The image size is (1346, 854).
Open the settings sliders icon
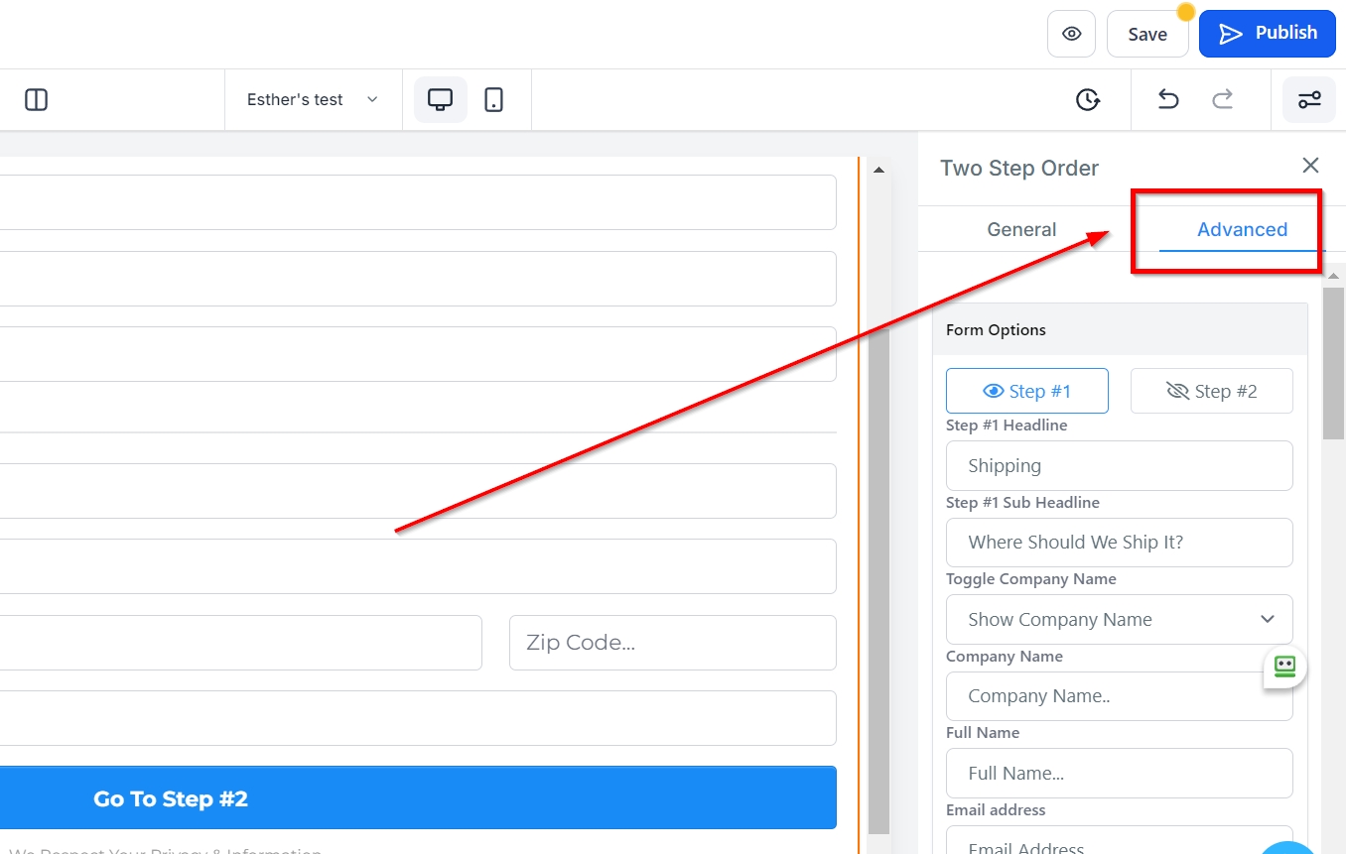1309,99
